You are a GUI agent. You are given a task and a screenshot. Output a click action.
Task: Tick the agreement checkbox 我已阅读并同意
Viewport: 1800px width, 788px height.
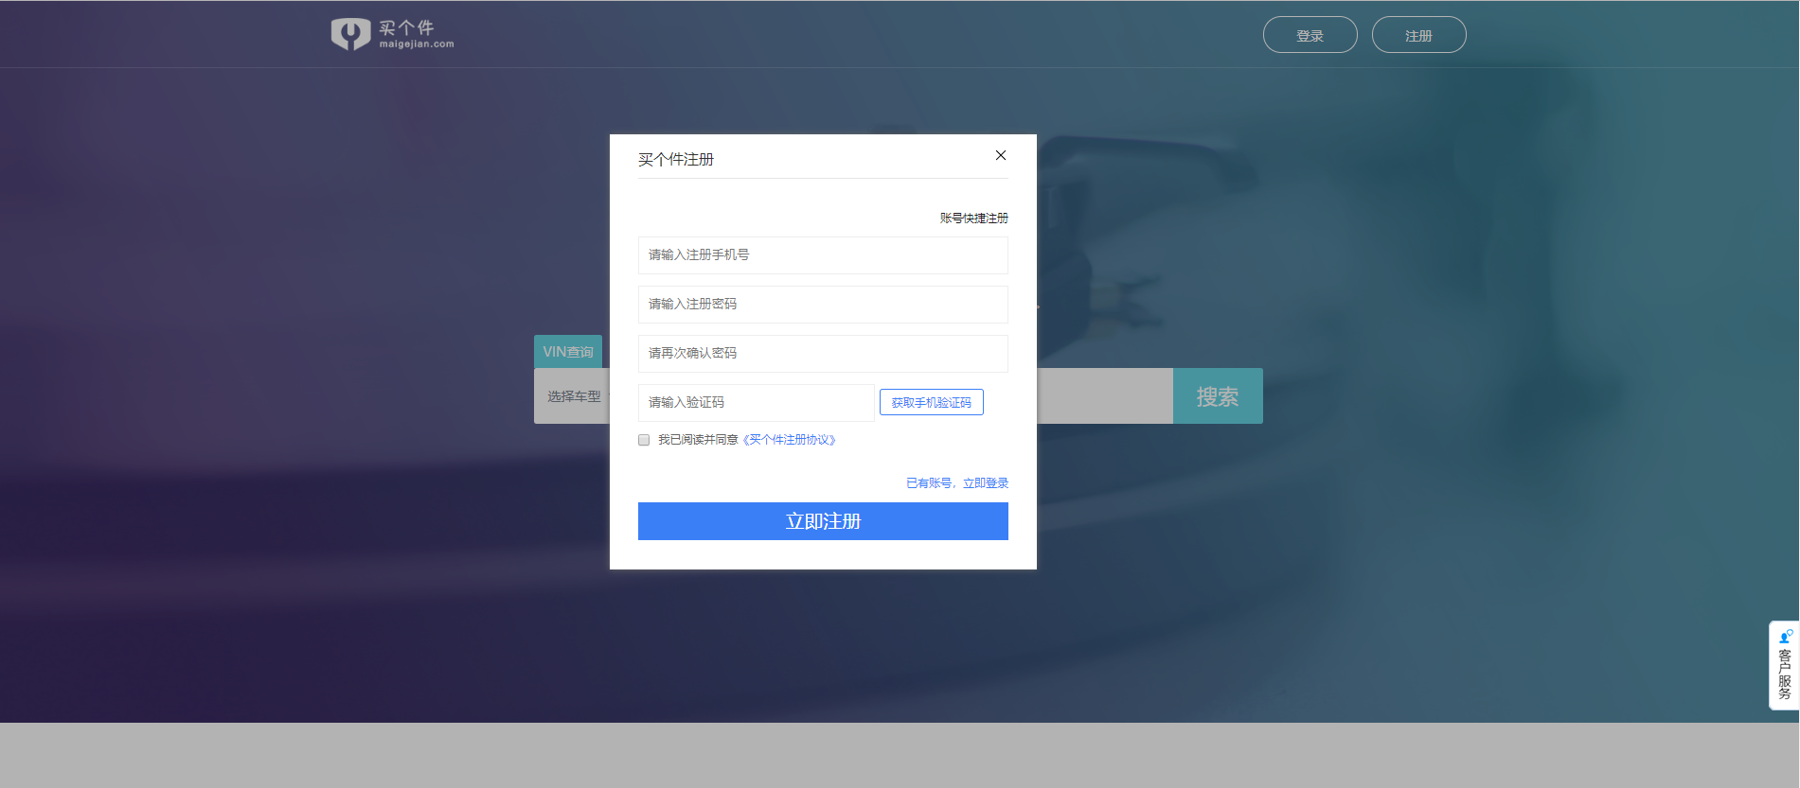pos(644,440)
